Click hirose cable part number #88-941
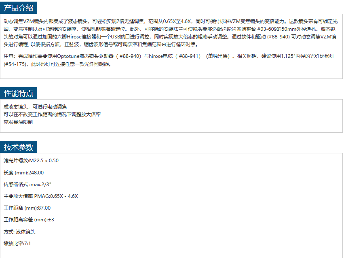344x261 pixels. click(x=190, y=56)
